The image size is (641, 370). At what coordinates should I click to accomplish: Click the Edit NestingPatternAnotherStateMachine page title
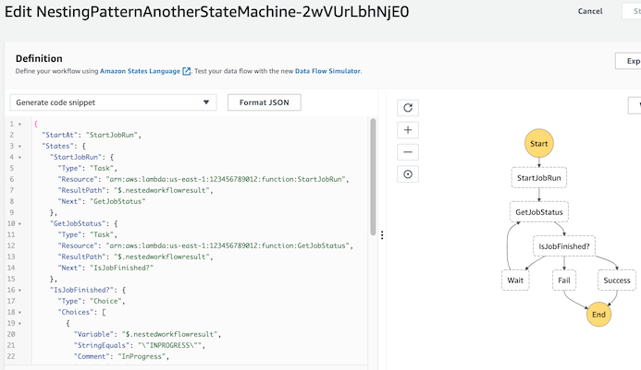206,12
